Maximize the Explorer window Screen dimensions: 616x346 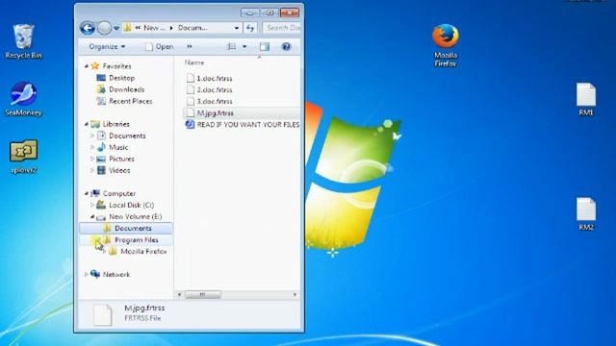pyautogui.click(x=269, y=12)
